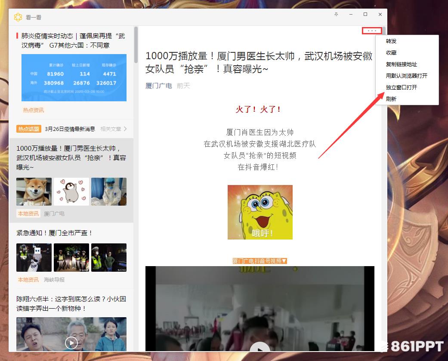Select 刷新 from the context menu

tap(391, 99)
